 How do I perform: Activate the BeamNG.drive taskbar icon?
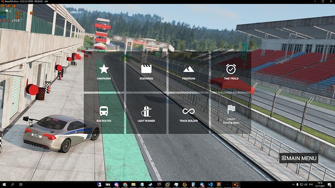(x=236, y=185)
